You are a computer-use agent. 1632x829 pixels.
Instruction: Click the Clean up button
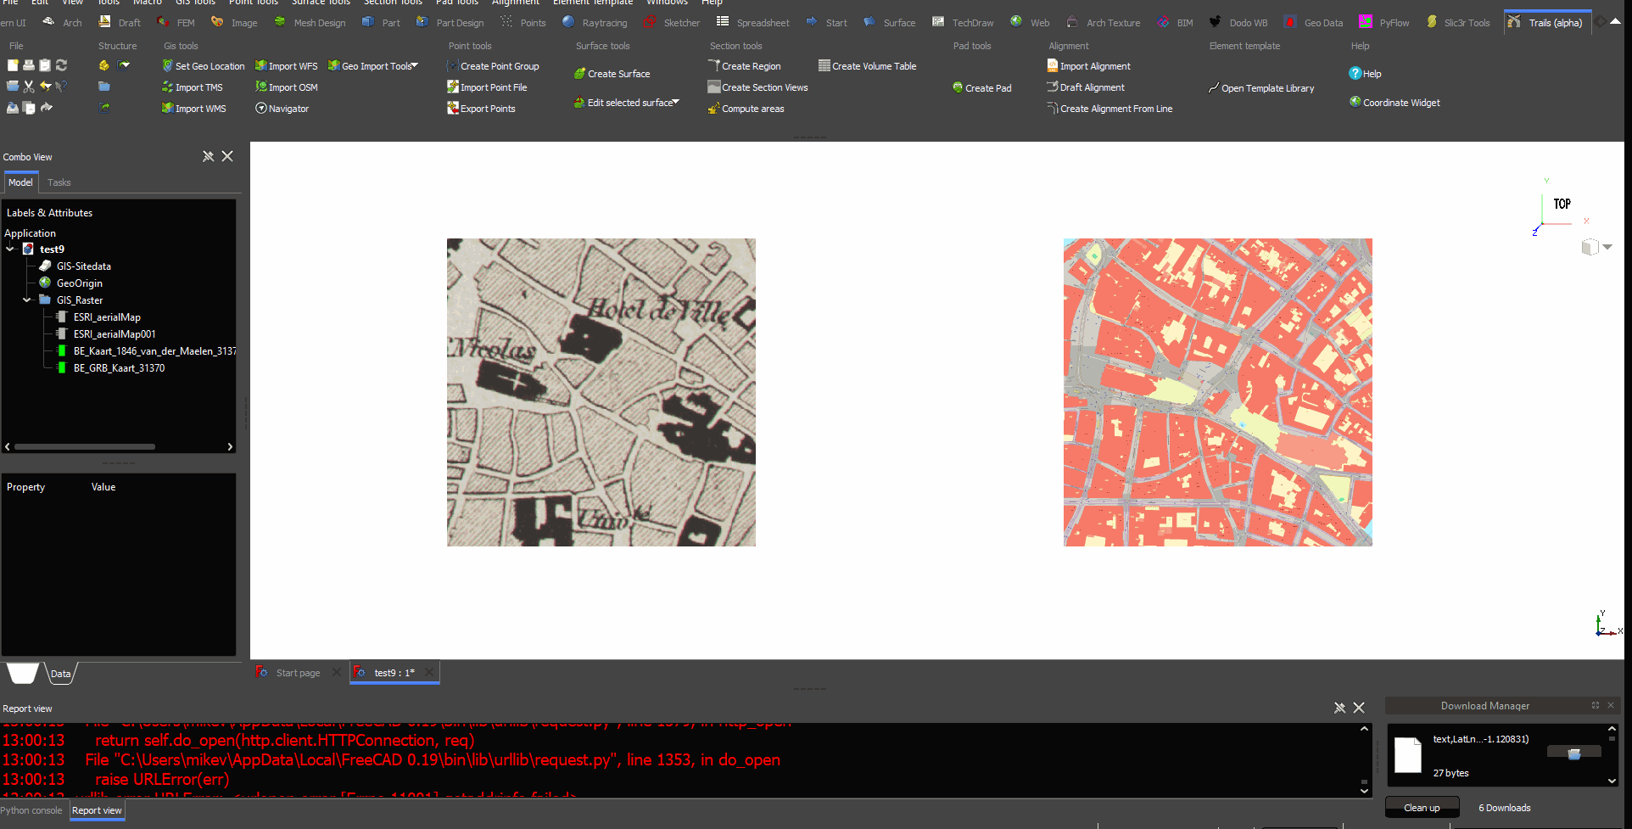[x=1422, y=808]
